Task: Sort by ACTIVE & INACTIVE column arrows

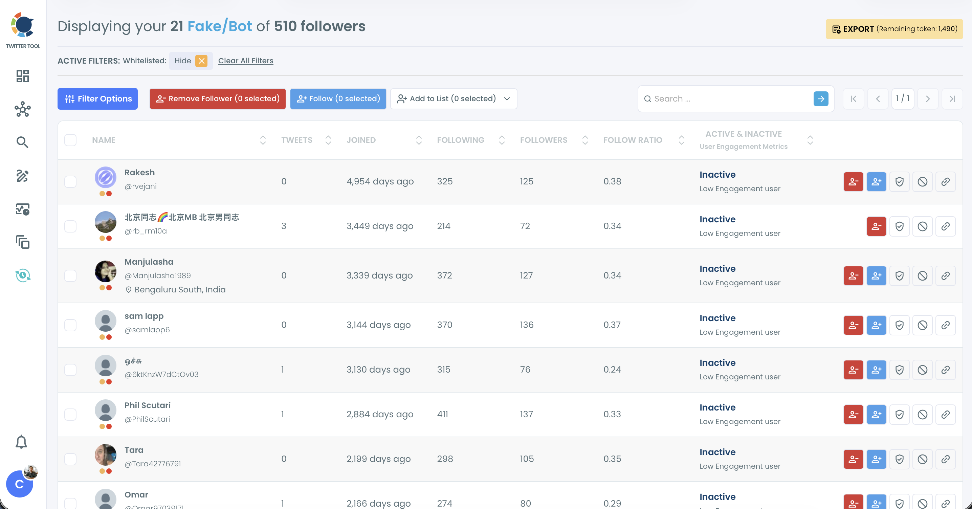Action: [x=810, y=140]
